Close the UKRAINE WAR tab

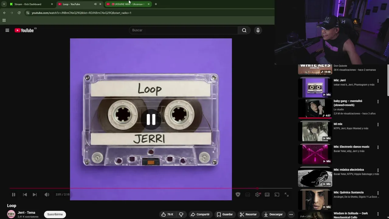[148, 4]
